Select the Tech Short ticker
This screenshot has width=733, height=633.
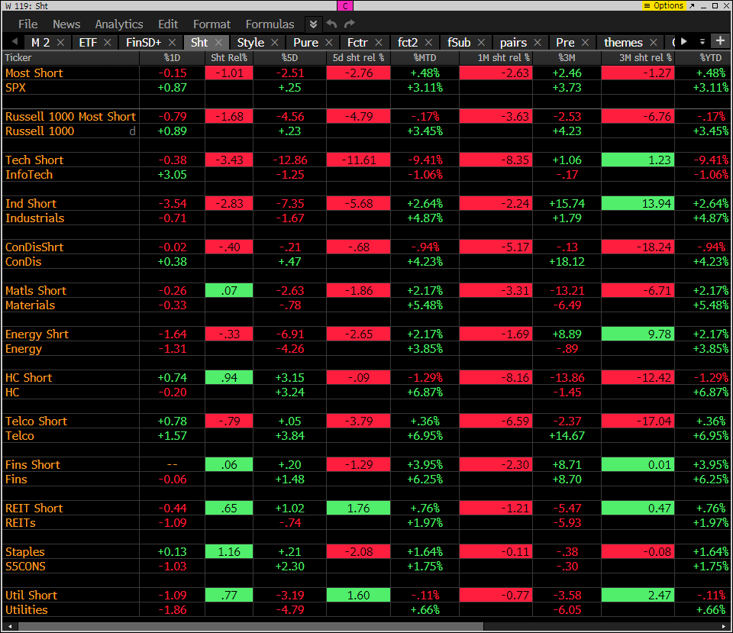(x=34, y=160)
